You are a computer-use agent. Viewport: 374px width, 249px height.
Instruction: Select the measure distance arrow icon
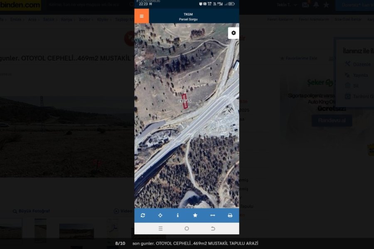(x=212, y=215)
